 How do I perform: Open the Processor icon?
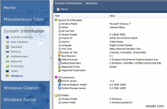click(7, 66)
